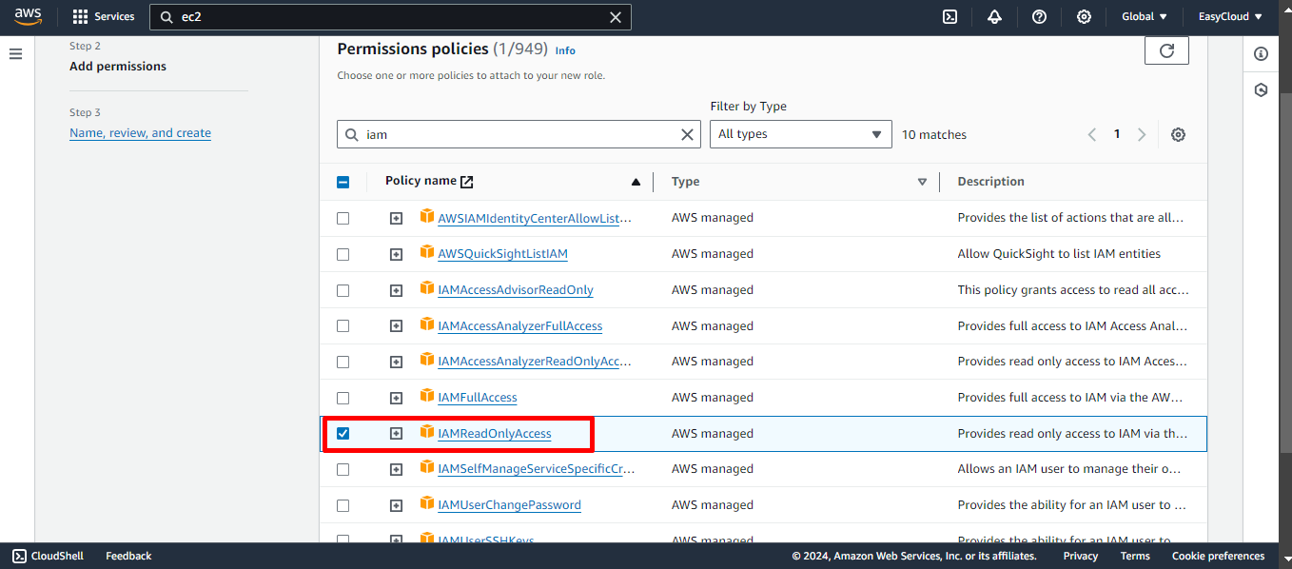The height and width of the screenshot is (569, 1292).
Task: Check the IAMSelfManageServiceSpecificCredentials checkbox
Action: click(x=343, y=469)
